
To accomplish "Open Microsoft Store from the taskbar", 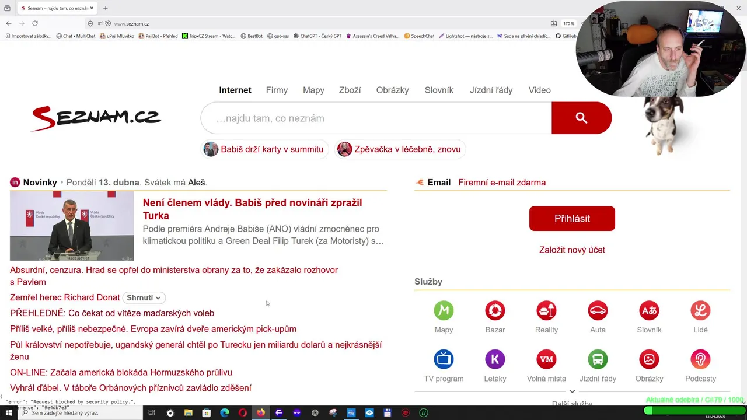I will coord(206,413).
